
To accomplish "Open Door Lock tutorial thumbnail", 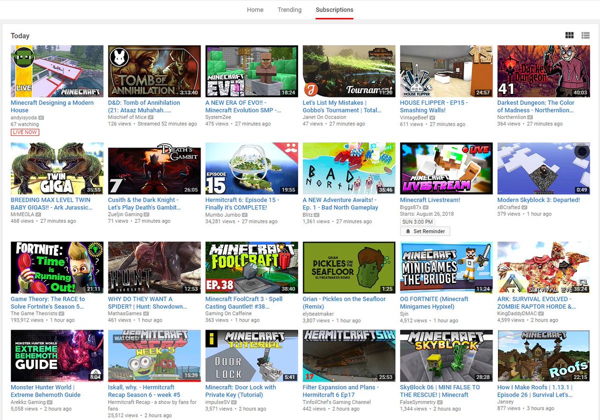I will click(x=251, y=356).
